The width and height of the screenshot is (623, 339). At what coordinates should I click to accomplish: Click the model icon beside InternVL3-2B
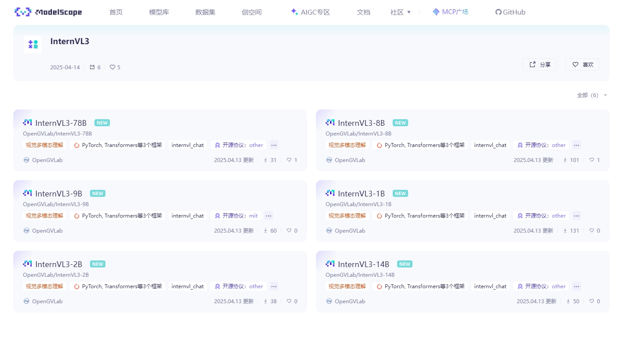pyautogui.click(x=27, y=264)
